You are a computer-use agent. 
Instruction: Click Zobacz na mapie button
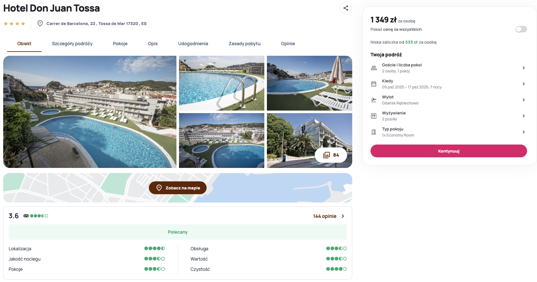178,188
